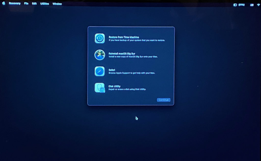Open the Edit menu
The height and width of the screenshot is (161, 261).
pyautogui.click(x=34, y=4)
